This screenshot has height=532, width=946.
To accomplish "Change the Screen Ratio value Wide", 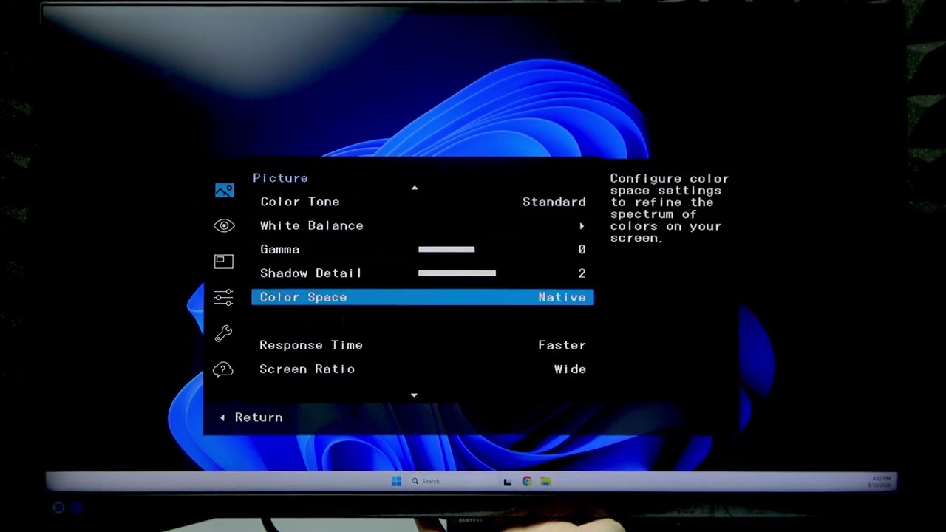I will [571, 369].
